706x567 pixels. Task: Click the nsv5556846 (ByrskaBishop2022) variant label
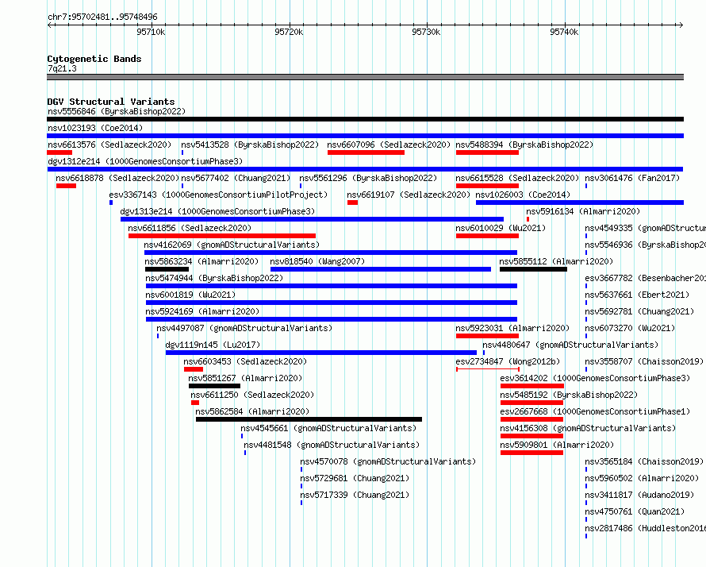(x=117, y=111)
